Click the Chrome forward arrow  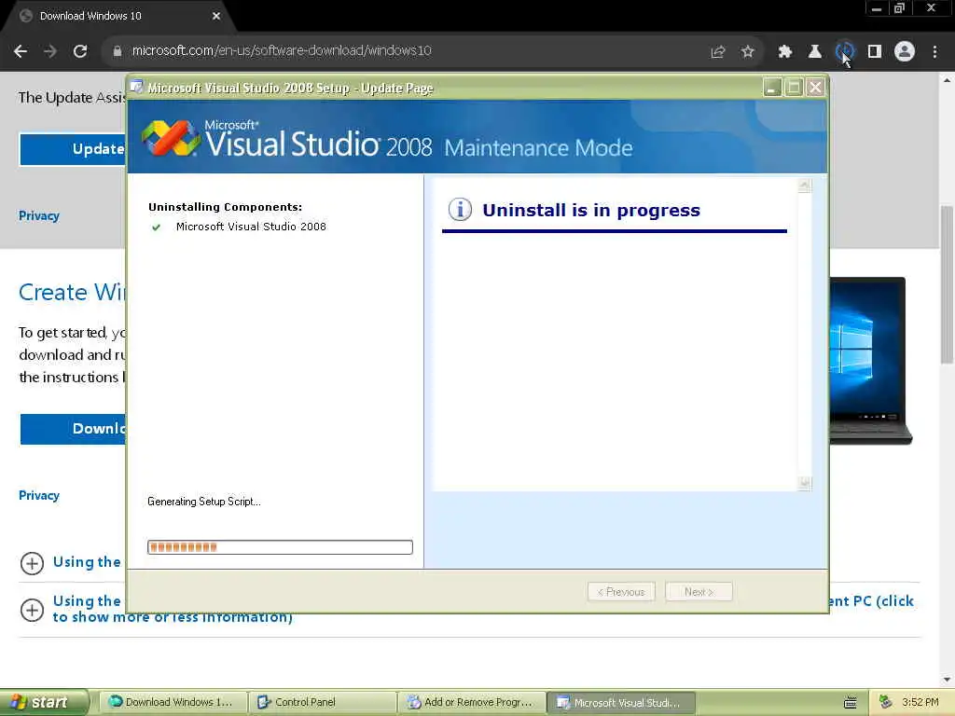[50, 51]
